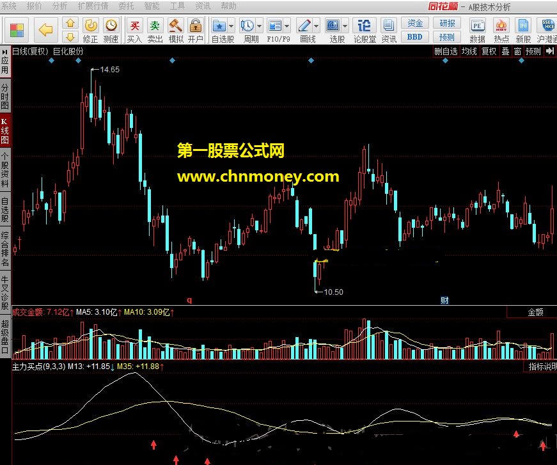Click the 14.65 high price label
557x465 pixels.
(110, 70)
